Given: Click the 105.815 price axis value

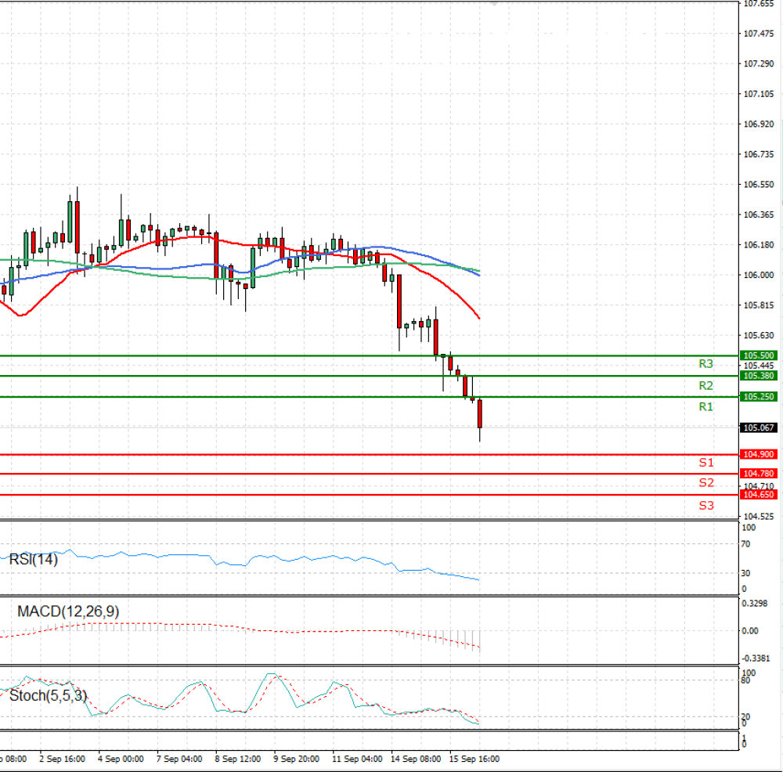Looking at the screenshot, I should (x=759, y=305).
